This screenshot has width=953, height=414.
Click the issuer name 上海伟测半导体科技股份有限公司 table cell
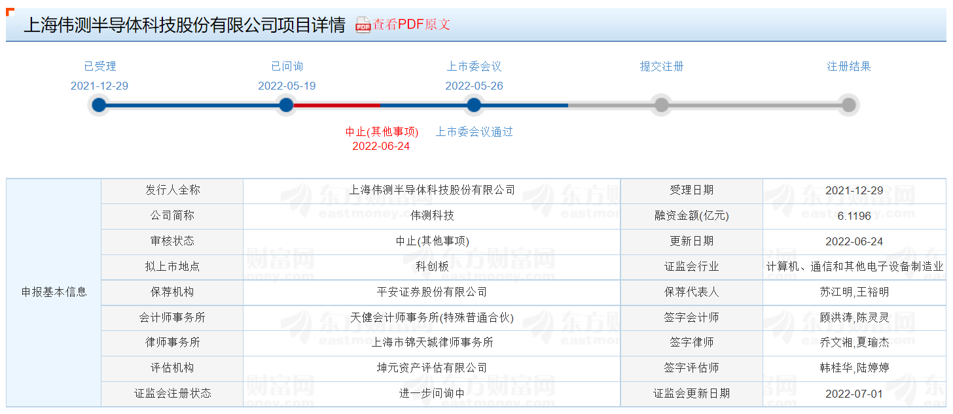(432, 190)
